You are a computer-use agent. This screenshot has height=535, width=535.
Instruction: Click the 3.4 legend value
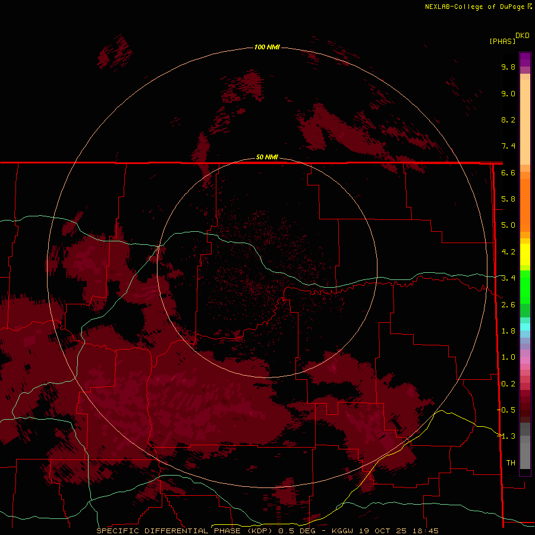(508, 278)
